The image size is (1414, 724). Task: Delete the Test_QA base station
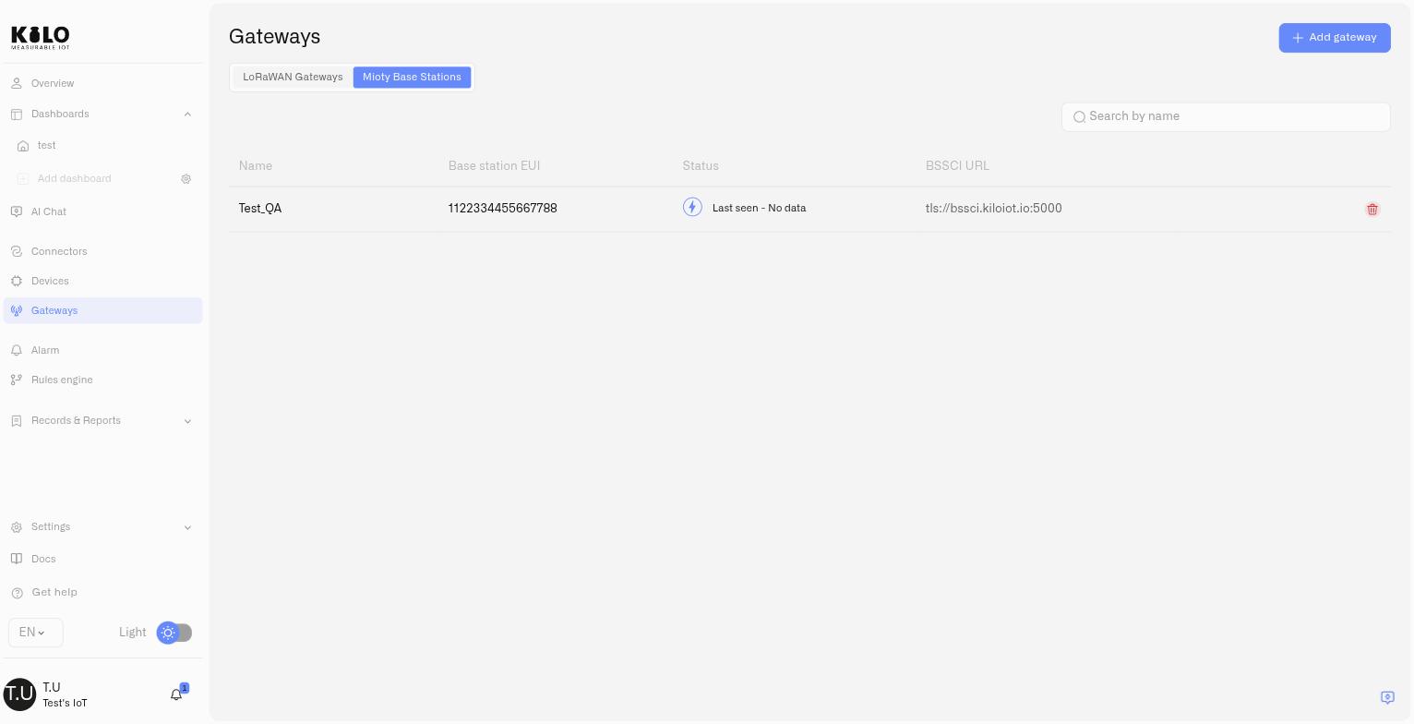coord(1372,210)
